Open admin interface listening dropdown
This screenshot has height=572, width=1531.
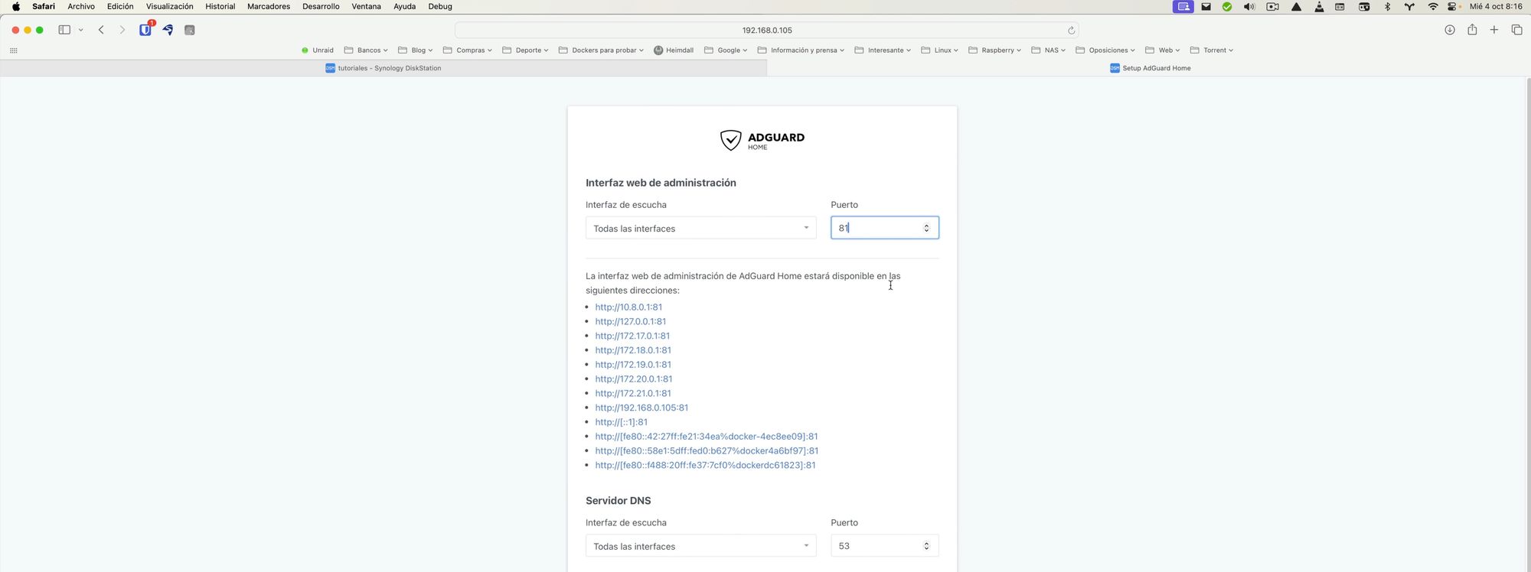(700, 228)
